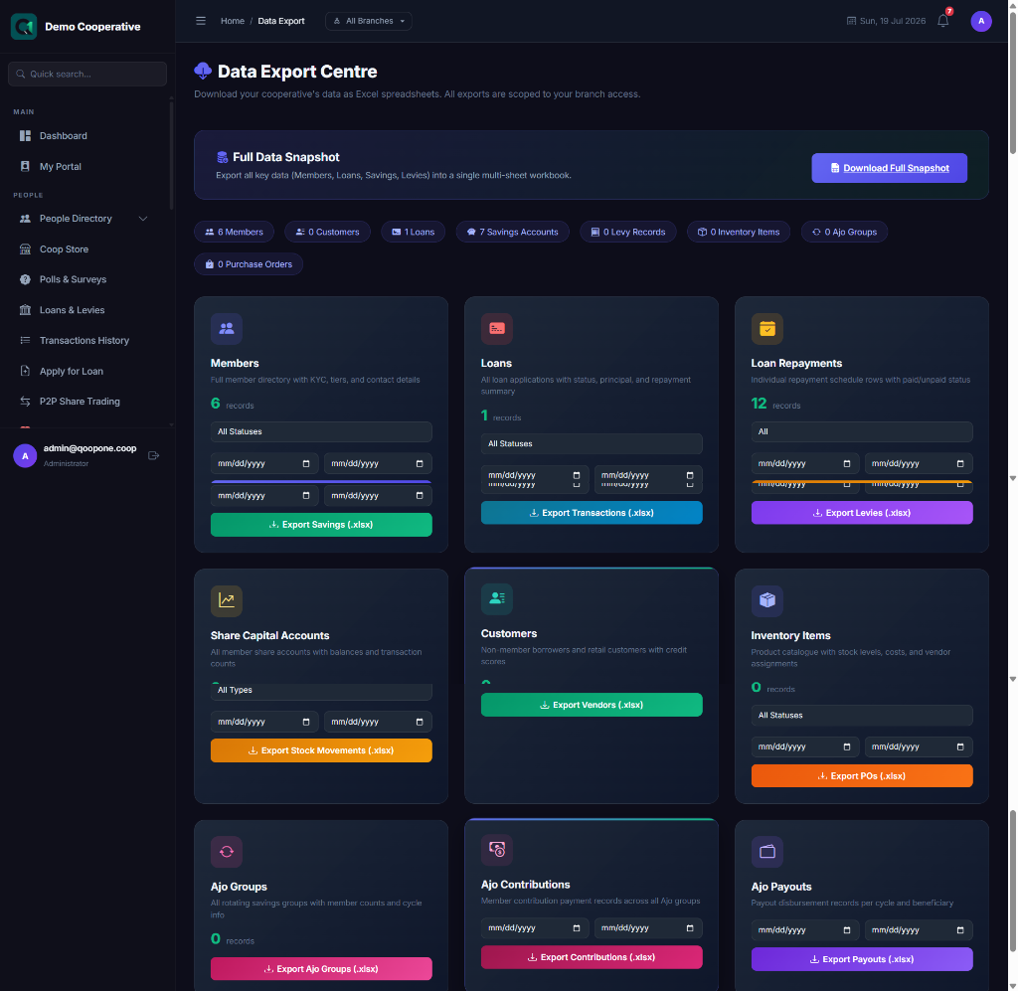Focus the Quick search field
The height and width of the screenshot is (991, 1018).
[x=87, y=74]
